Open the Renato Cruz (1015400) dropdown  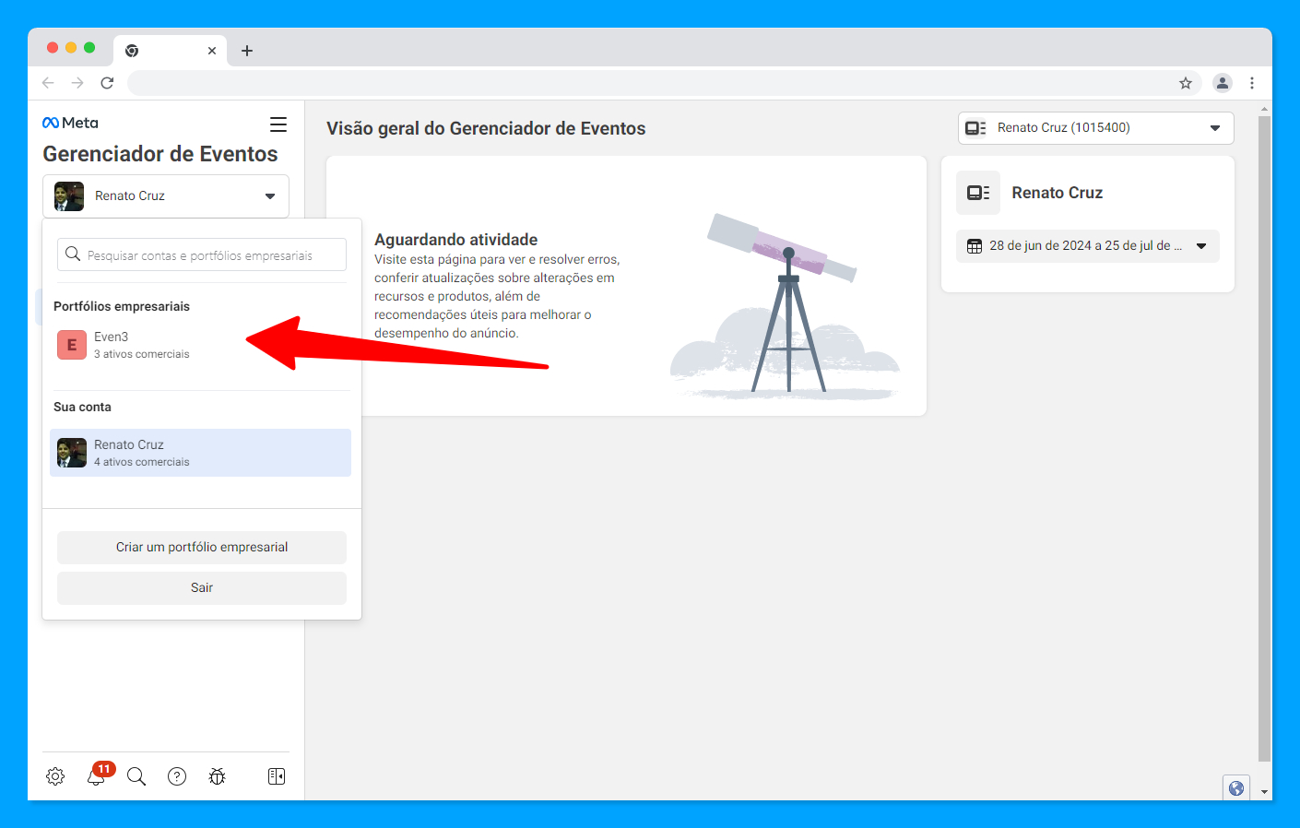1095,128
